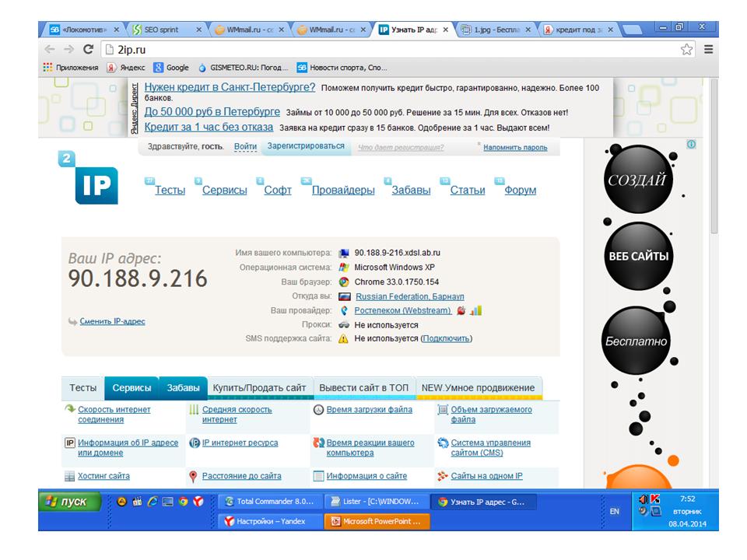This screenshot has width=747, height=560.
Task: Open Сайты на одном IP link
Action: click(486, 476)
